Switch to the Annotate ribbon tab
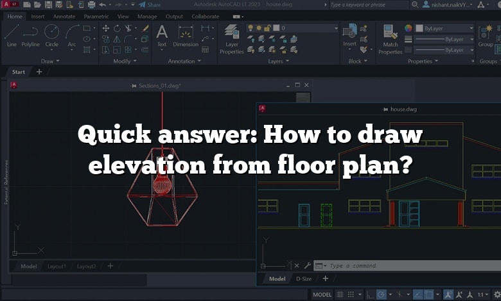The width and height of the screenshot is (501, 301). pos(64,16)
